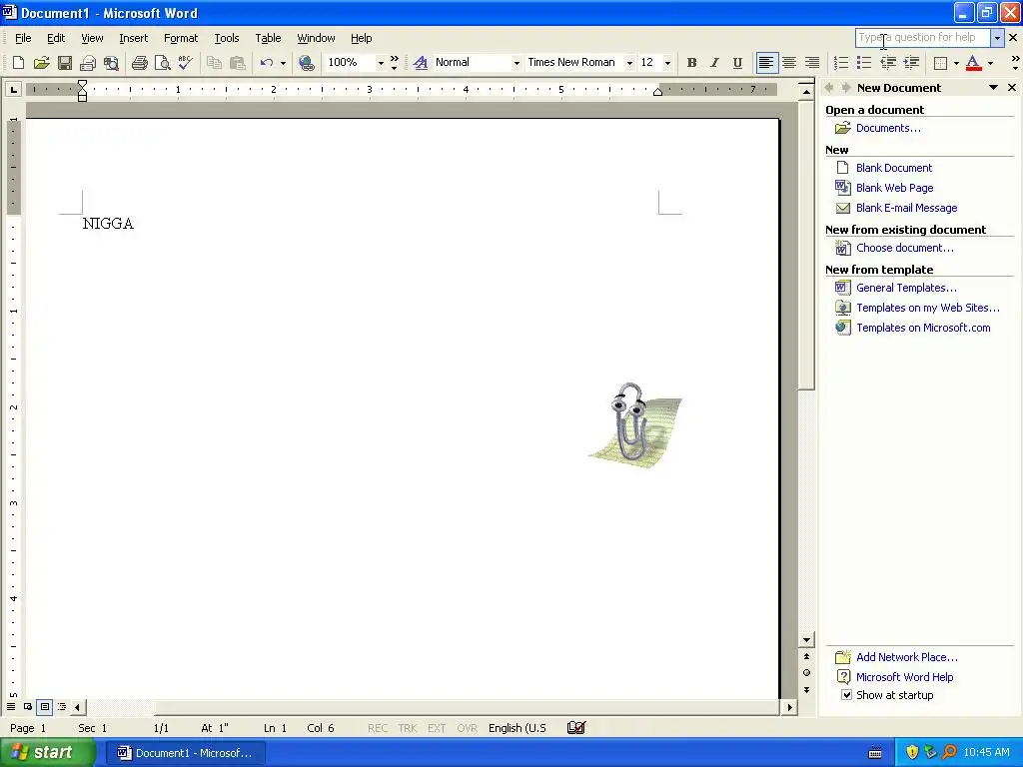The height and width of the screenshot is (767, 1023).
Task: Click Templates on Microsoft.com link
Action: tap(923, 328)
